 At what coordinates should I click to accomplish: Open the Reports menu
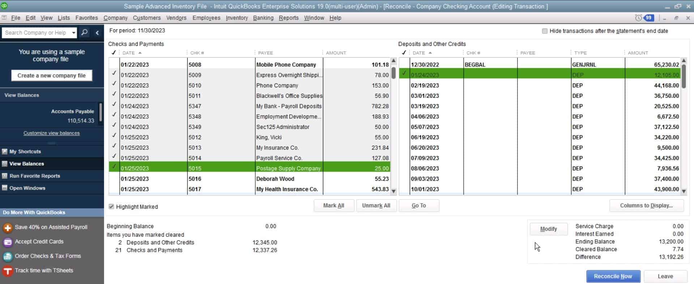pyautogui.click(x=289, y=18)
